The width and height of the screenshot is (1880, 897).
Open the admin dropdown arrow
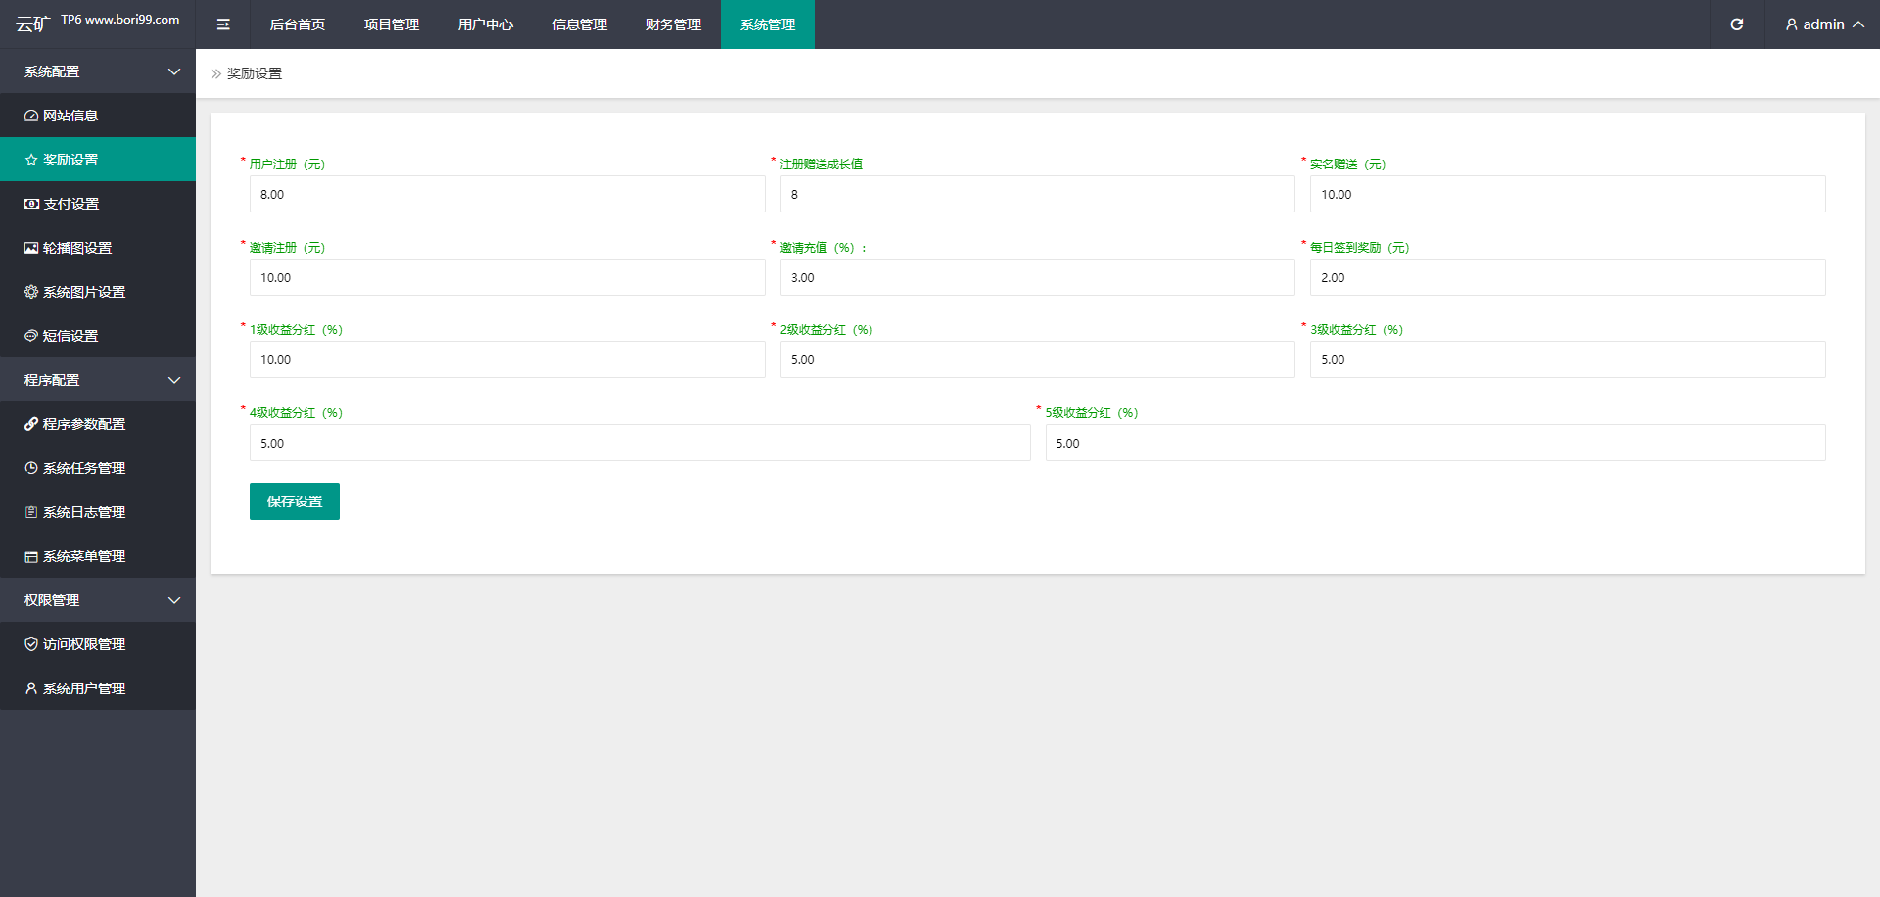1857,24
